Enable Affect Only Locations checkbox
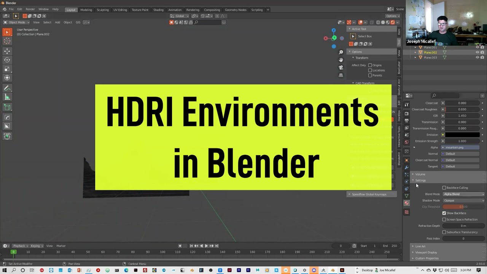Image resolution: width=487 pixels, height=274 pixels. (x=370, y=70)
